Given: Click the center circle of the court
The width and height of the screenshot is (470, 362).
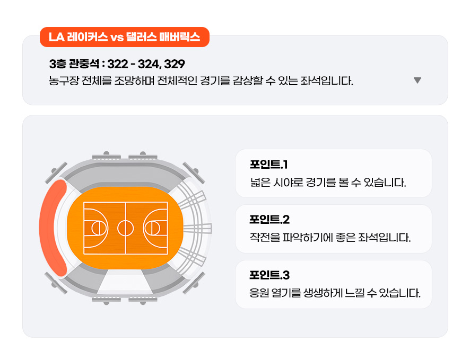Looking at the screenshot, I should (x=125, y=228).
